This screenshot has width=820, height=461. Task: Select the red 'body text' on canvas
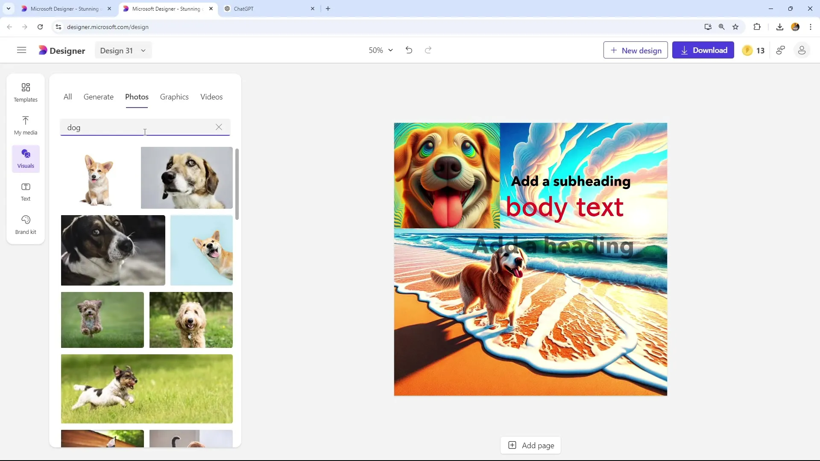point(565,208)
